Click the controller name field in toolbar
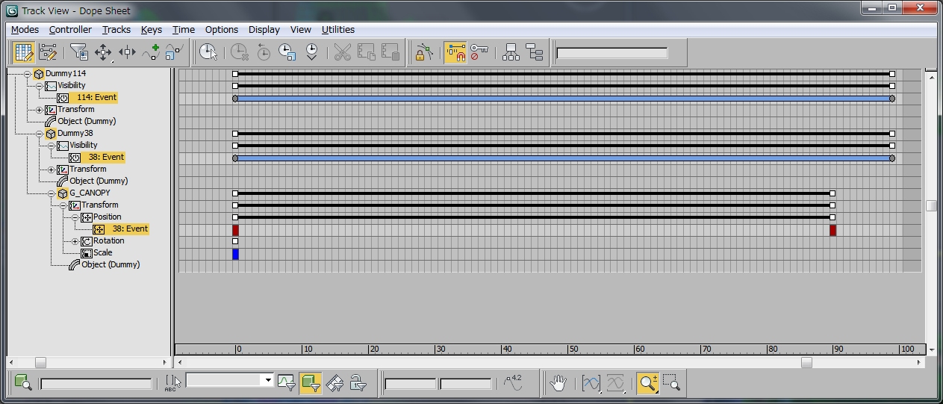This screenshot has width=943, height=404. coord(611,53)
